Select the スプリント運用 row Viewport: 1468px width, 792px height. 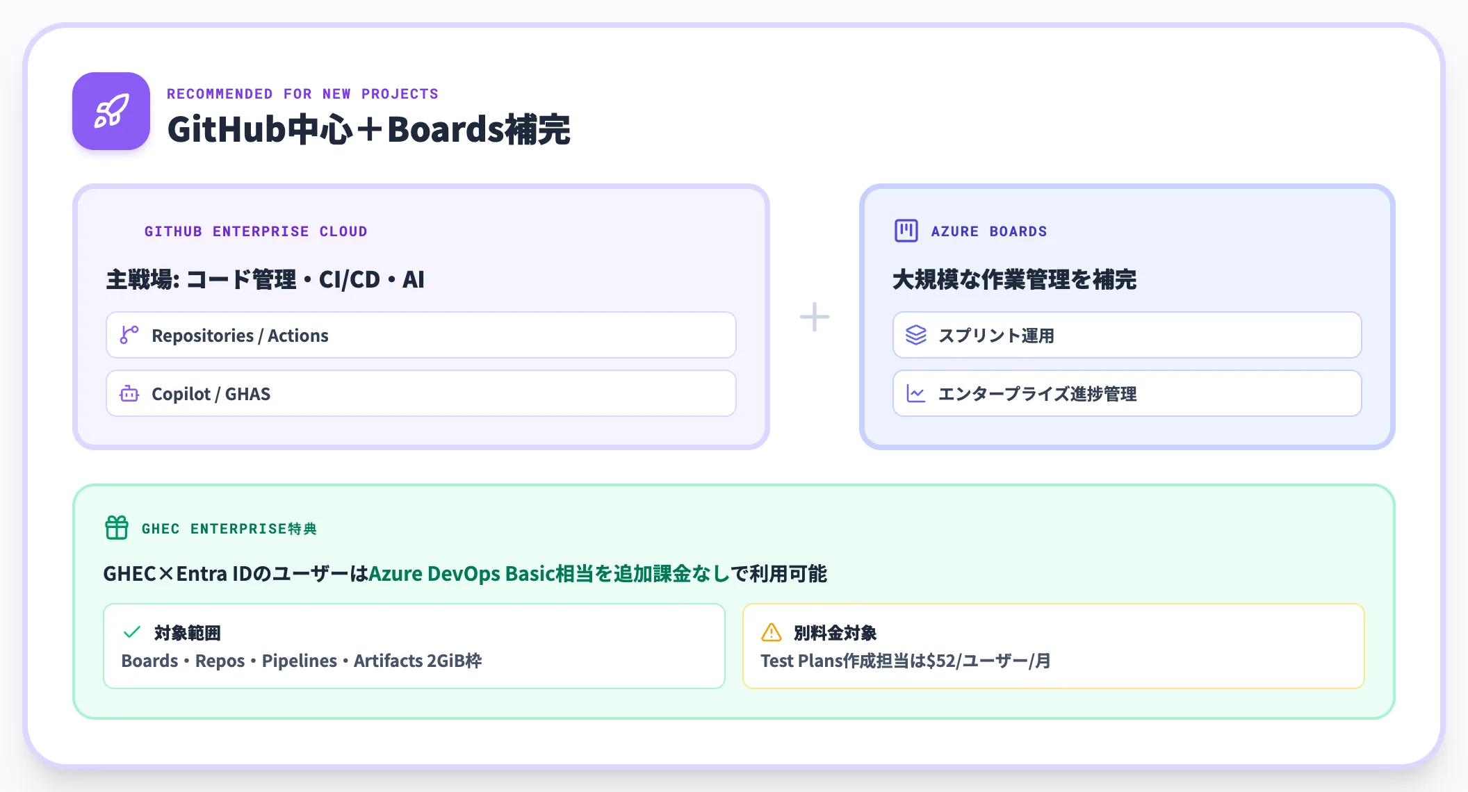[x=1127, y=335]
